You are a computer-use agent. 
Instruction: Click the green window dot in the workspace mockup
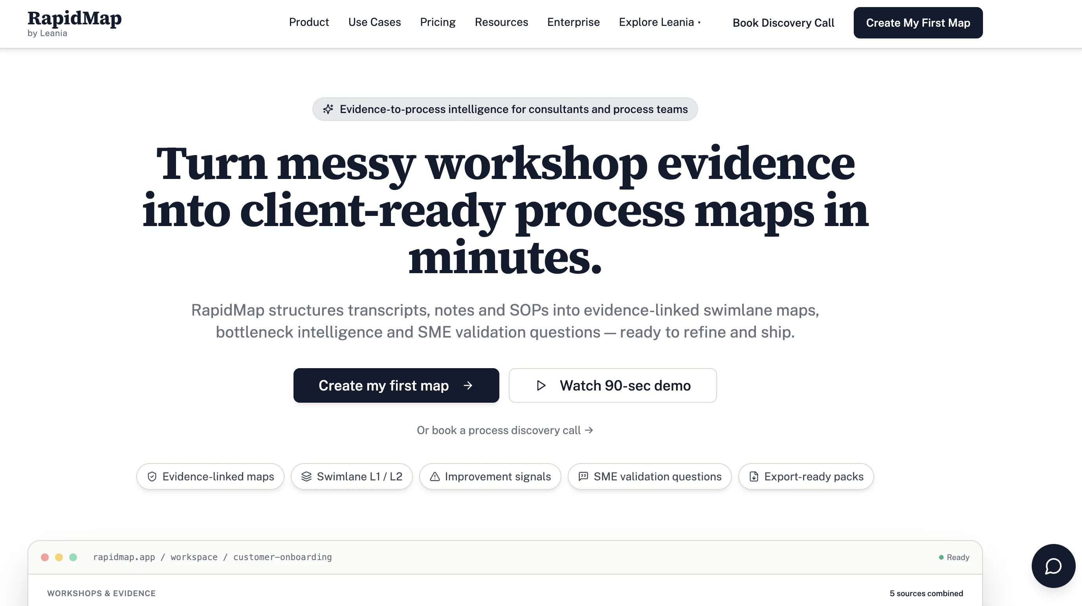click(x=73, y=557)
